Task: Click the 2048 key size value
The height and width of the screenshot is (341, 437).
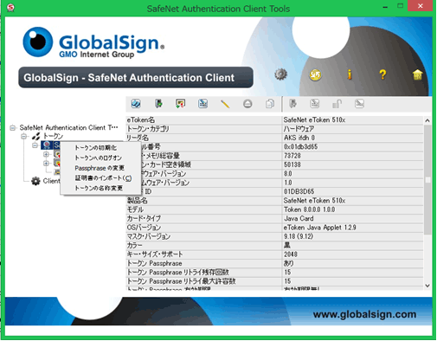Action: 291,254
